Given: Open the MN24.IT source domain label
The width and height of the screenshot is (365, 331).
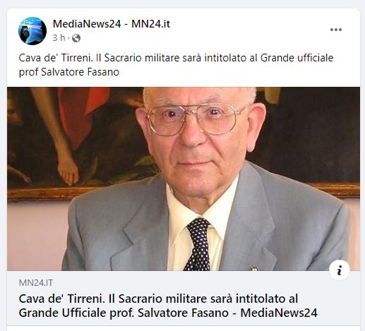Looking at the screenshot, I should pyautogui.click(x=36, y=282).
